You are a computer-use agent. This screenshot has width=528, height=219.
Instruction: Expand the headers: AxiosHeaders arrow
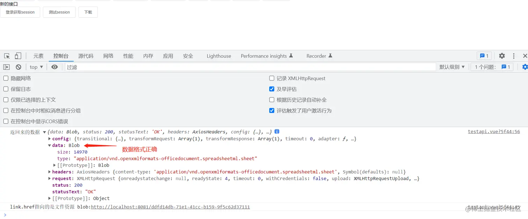tap(50, 172)
